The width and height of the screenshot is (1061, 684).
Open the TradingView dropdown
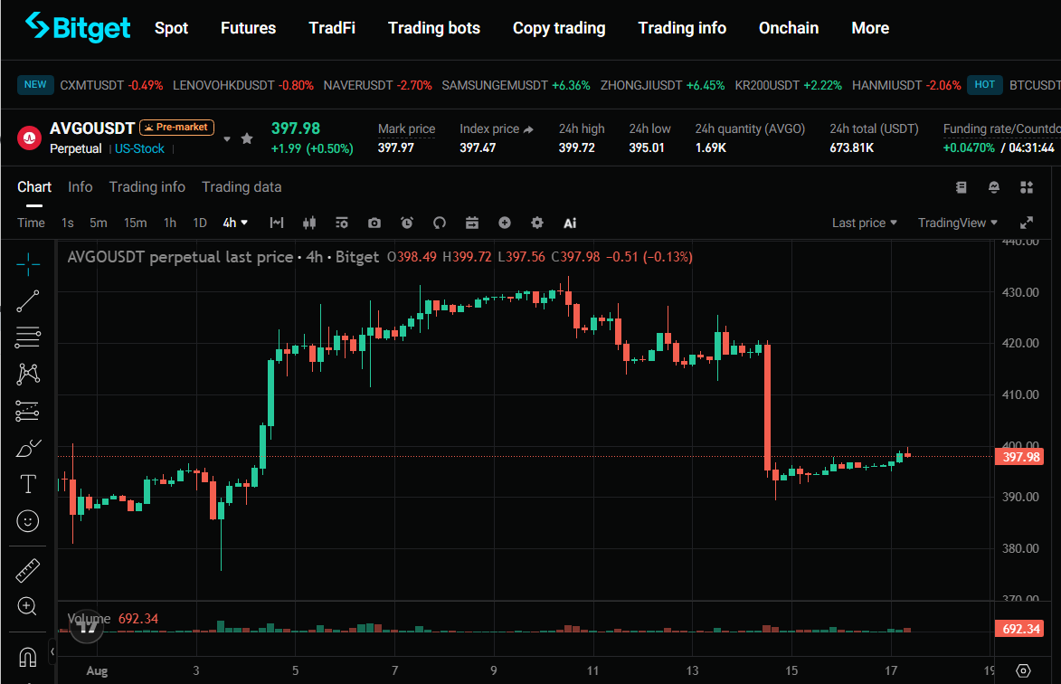coord(958,223)
